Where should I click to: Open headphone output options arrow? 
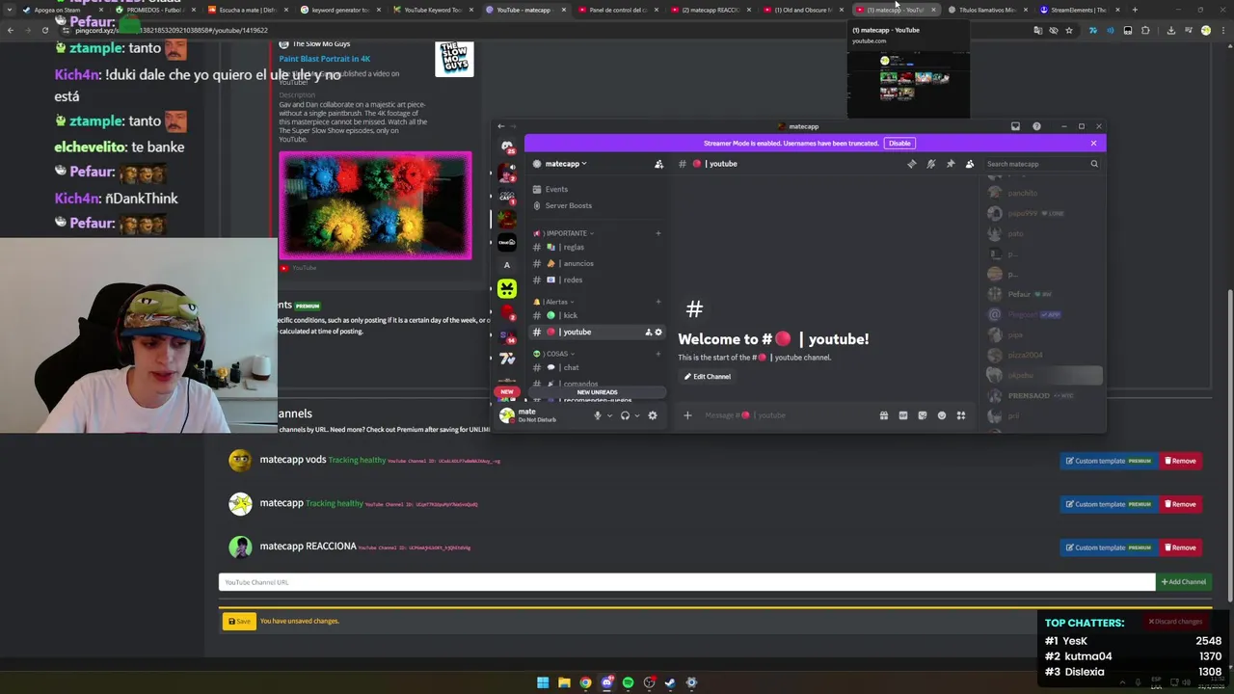point(636,415)
